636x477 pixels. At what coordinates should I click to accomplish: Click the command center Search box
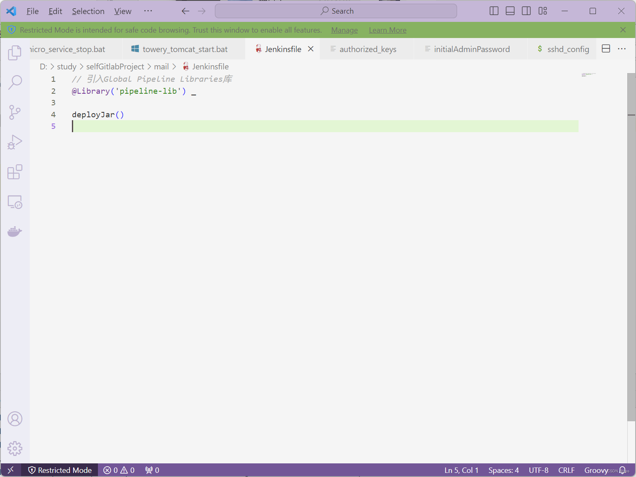coord(336,11)
